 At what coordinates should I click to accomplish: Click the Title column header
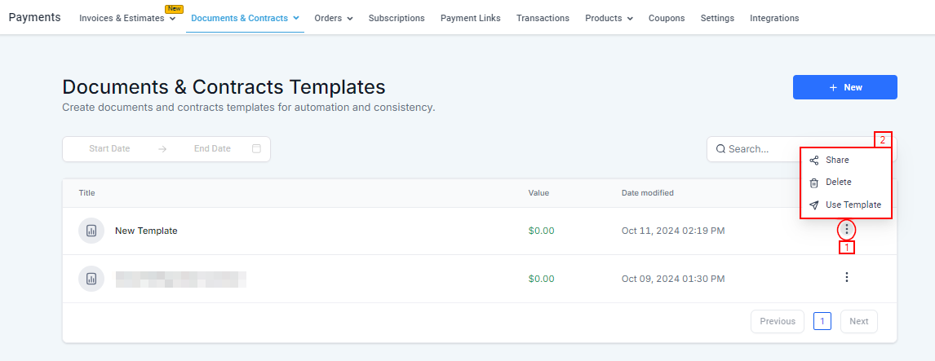[87, 193]
